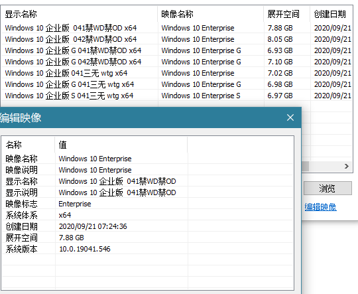Click the 6.93 GB size cell
This screenshot has width=358, height=294.
[x=280, y=50]
